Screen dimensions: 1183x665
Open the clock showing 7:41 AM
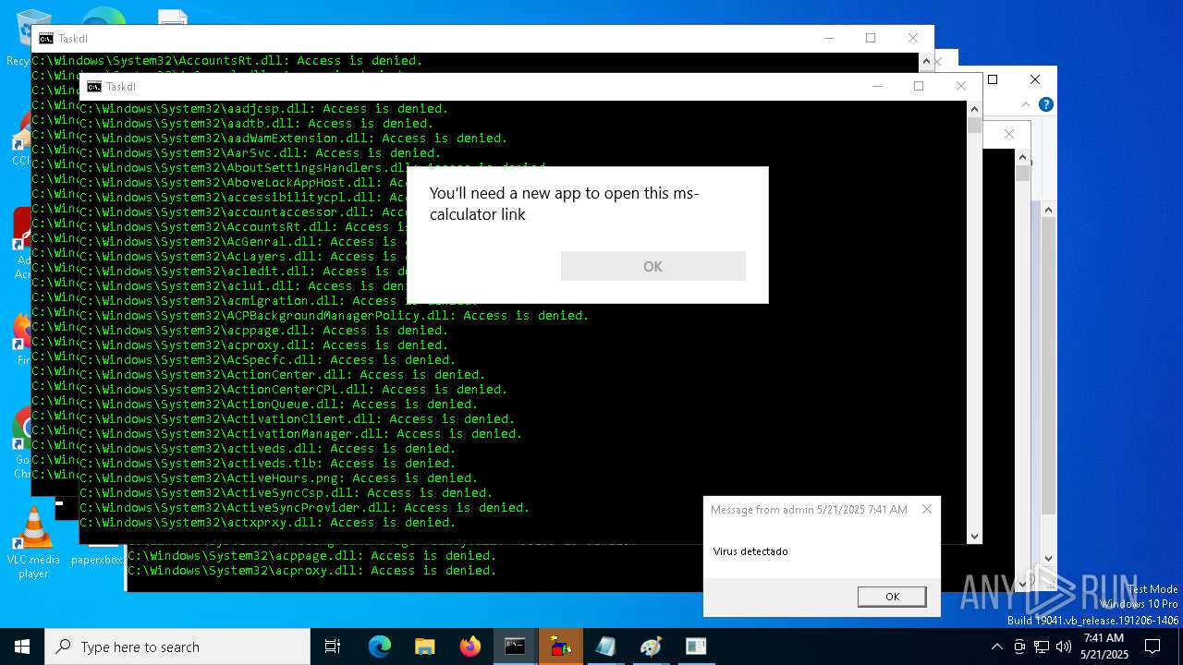pyautogui.click(x=1104, y=647)
